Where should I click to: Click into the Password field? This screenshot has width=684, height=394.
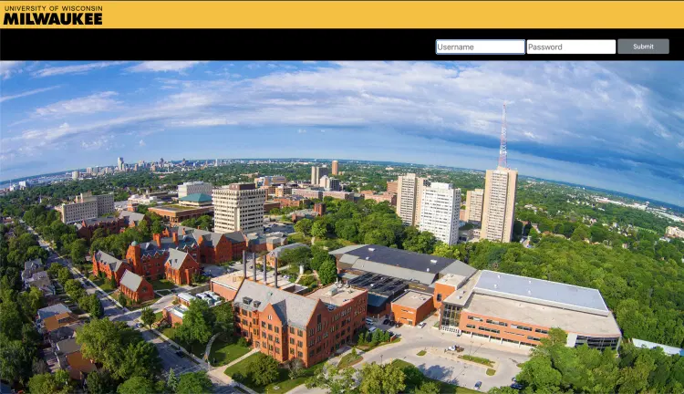click(570, 47)
